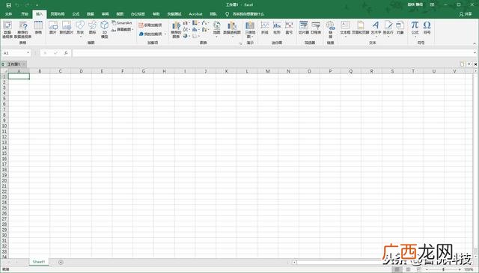The width and height of the screenshot is (479, 273).
Task: Click Get Add-ins button
Action: [150, 25]
